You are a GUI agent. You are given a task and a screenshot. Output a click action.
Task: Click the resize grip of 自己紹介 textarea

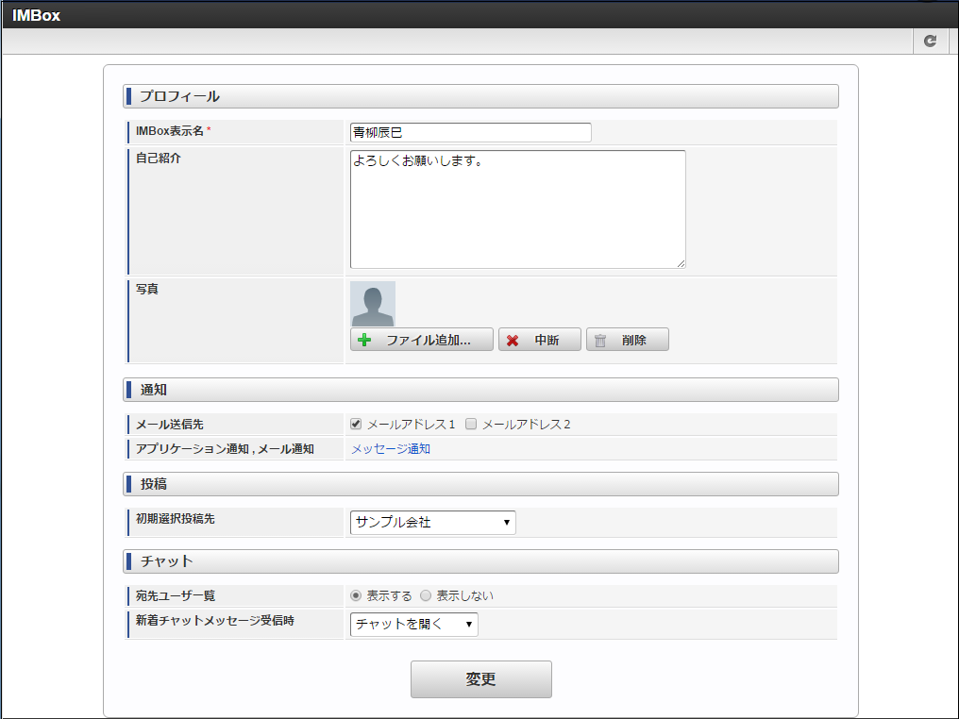click(681, 263)
